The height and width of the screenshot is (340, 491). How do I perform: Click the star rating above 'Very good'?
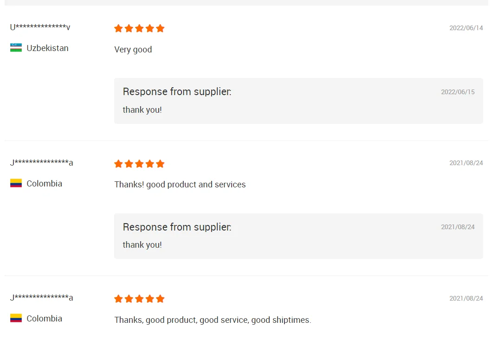coord(139,28)
